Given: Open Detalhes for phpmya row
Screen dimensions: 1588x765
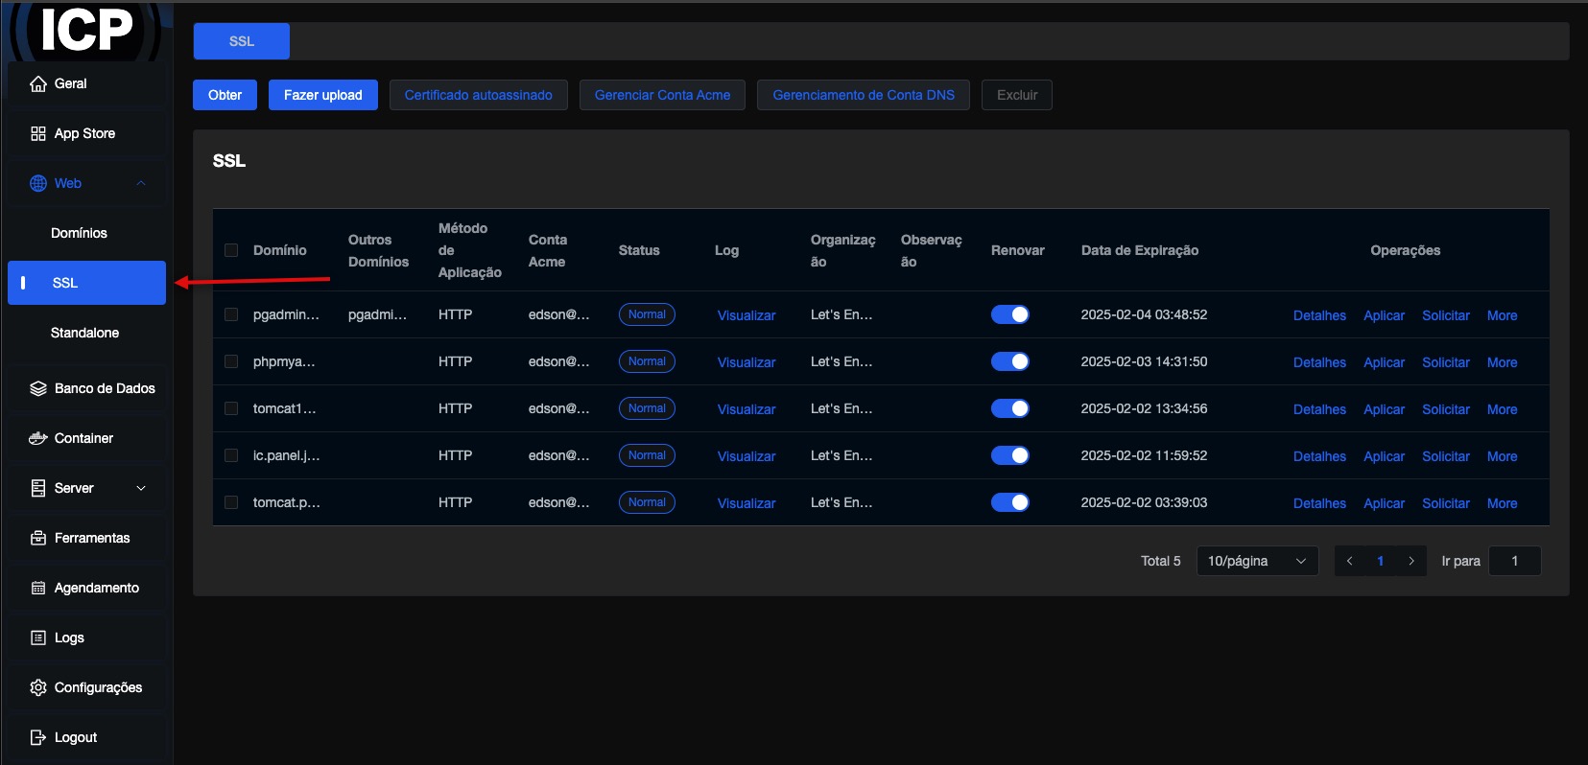Looking at the screenshot, I should click(x=1319, y=362).
